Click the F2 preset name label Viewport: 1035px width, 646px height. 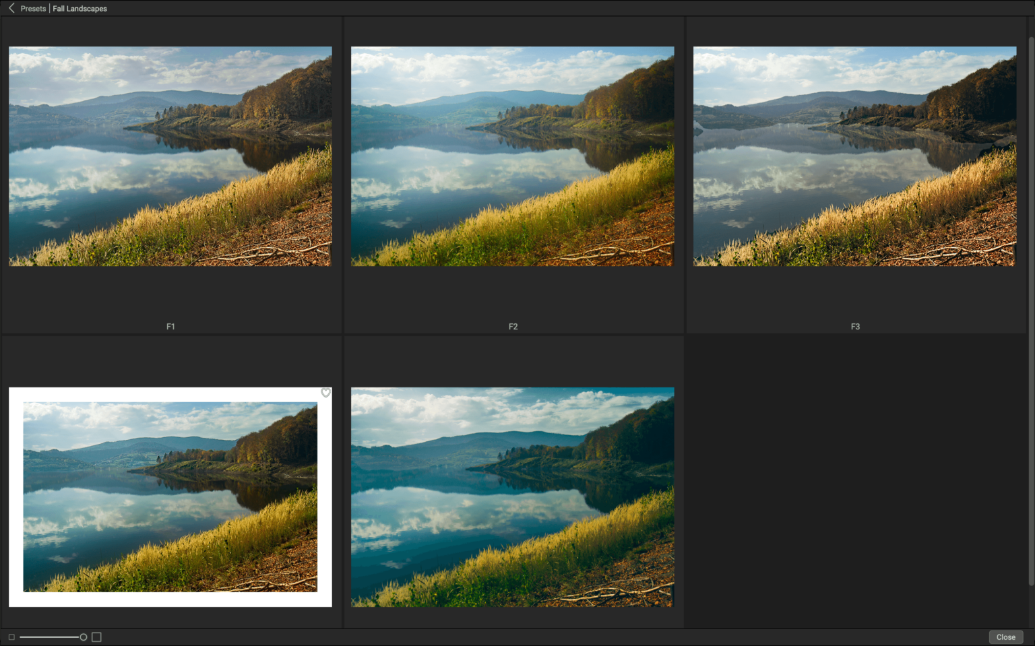(x=513, y=326)
